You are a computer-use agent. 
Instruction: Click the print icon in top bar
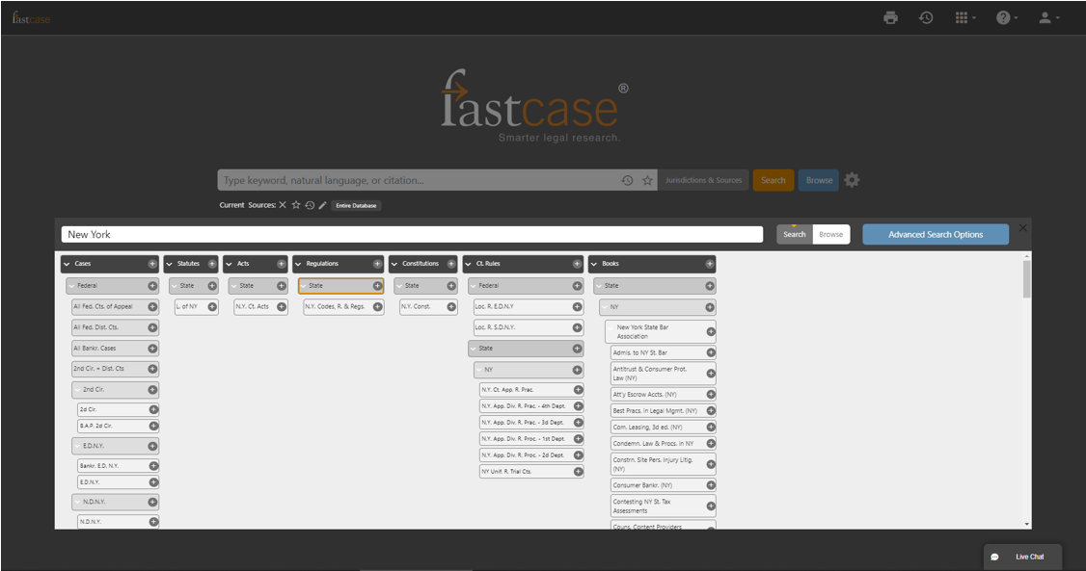890,17
